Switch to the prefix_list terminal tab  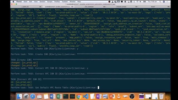[26, 7]
